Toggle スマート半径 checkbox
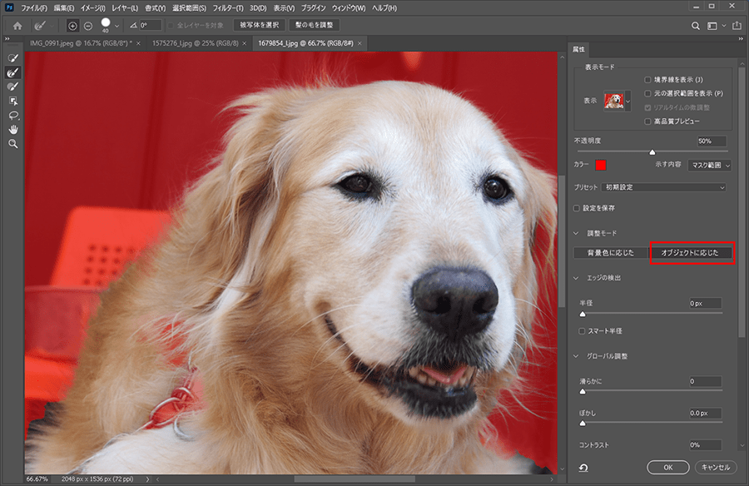The height and width of the screenshot is (486, 749). pyautogui.click(x=583, y=330)
